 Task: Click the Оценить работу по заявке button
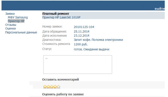(63, 94)
